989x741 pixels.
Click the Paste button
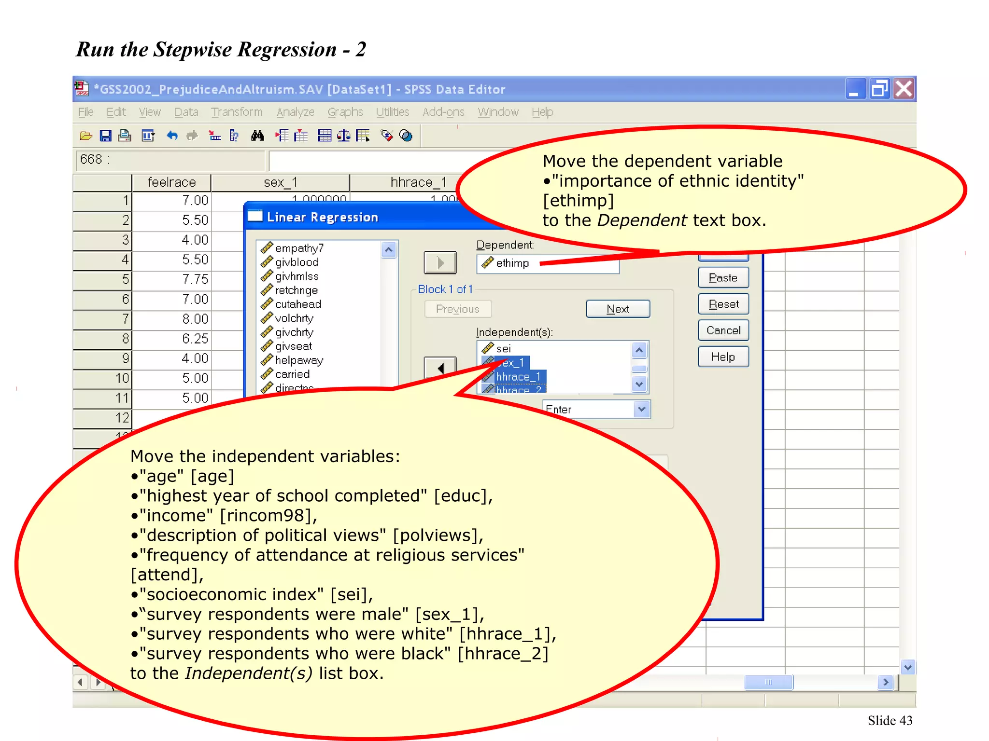tap(723, 278)
